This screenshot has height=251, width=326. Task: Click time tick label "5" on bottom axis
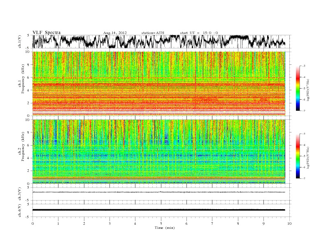point(161,224)
